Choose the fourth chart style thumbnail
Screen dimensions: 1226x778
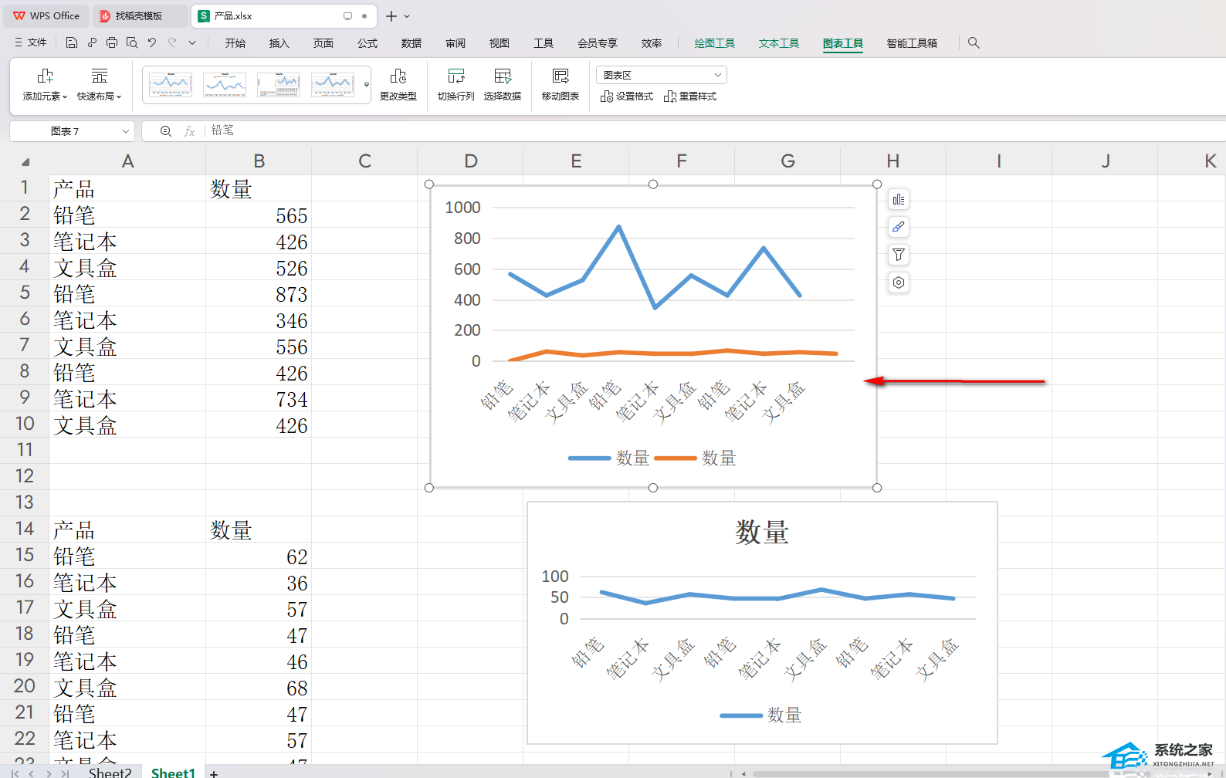click(333, 84)
